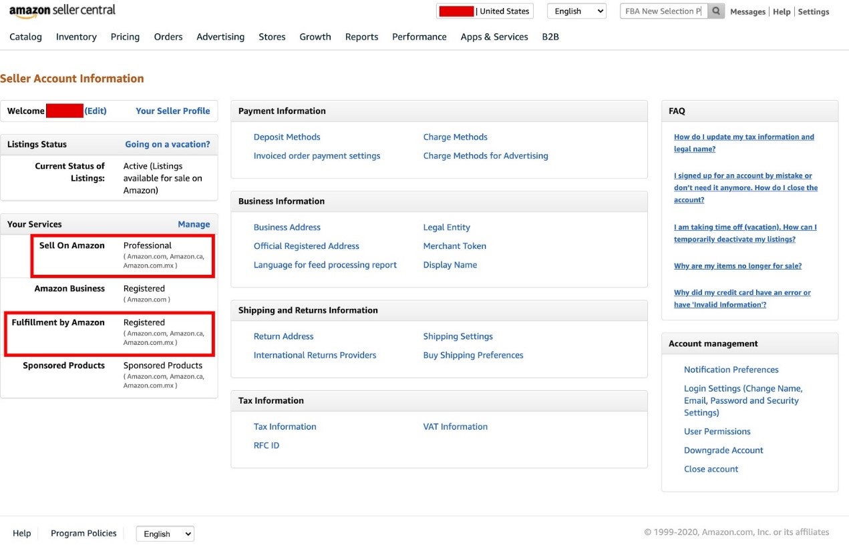Click Close account
Screen dimensions: 849x555
(711, 469)
